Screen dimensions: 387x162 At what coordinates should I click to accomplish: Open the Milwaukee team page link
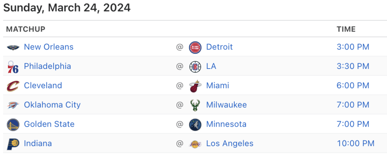tap(226, 105)
